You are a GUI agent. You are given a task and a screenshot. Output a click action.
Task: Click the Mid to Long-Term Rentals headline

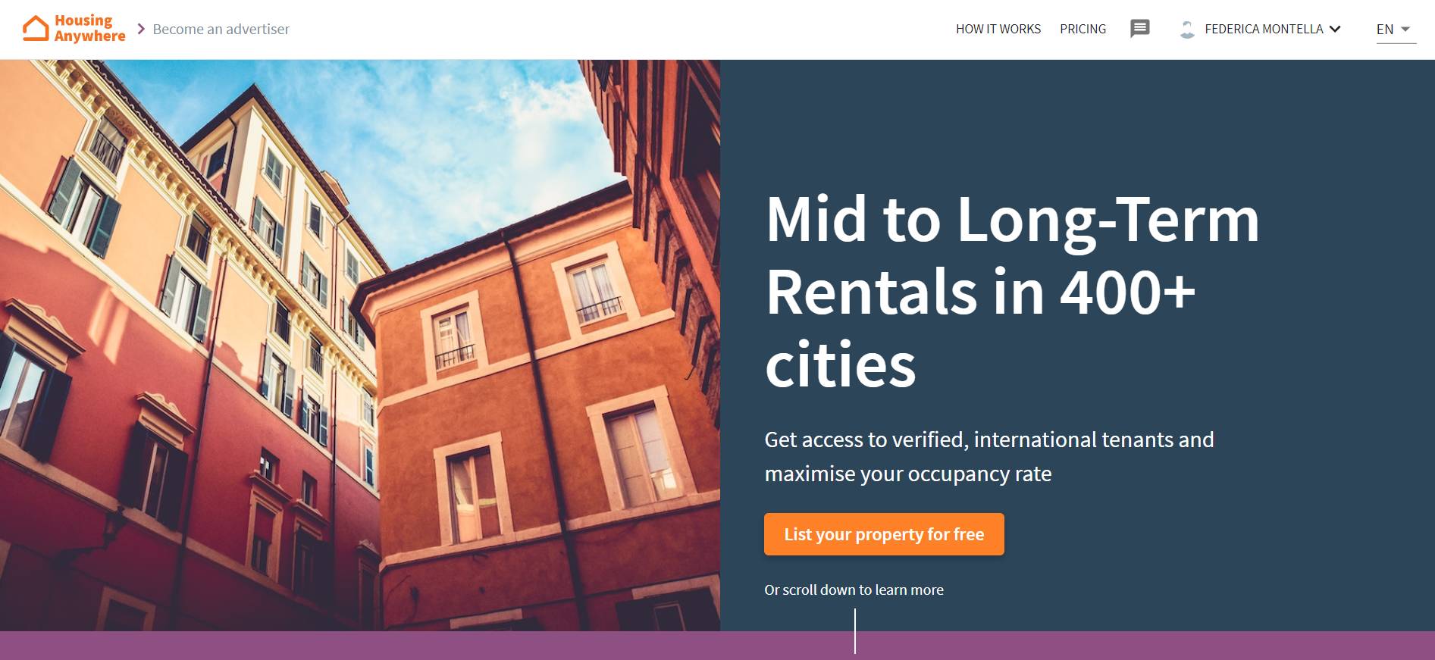pos(1012,292)
